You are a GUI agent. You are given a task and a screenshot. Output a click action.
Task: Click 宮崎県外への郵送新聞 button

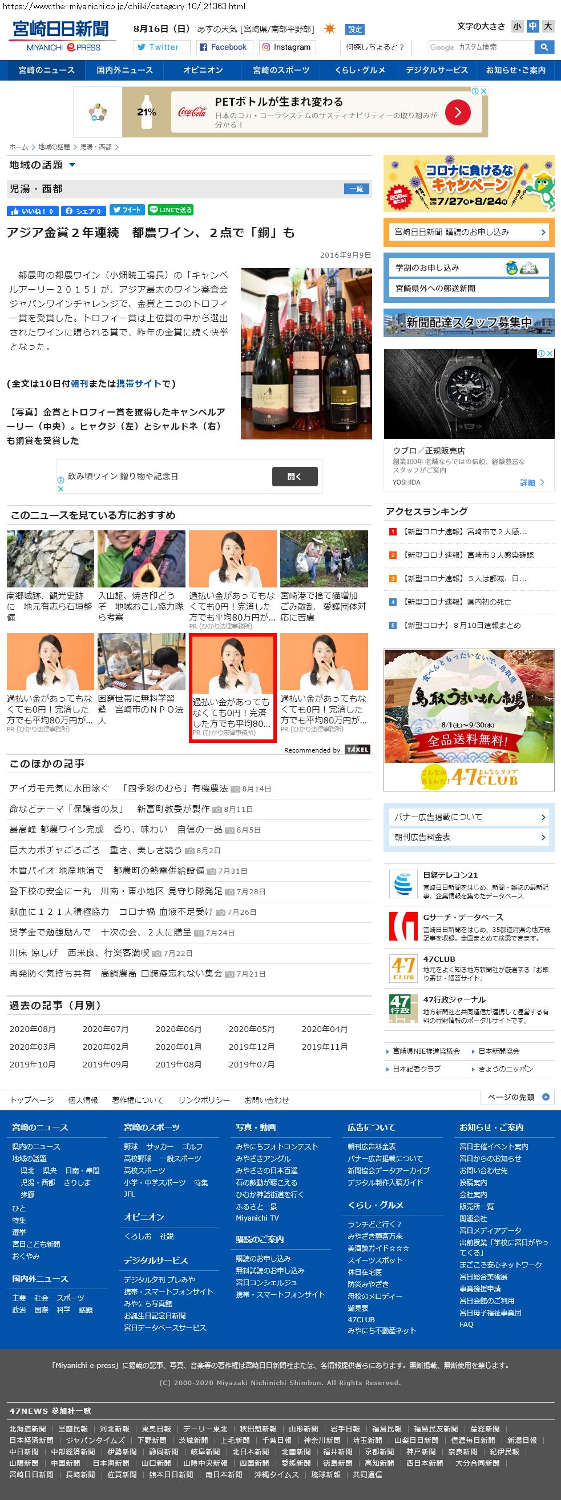[x=469, y=288]
